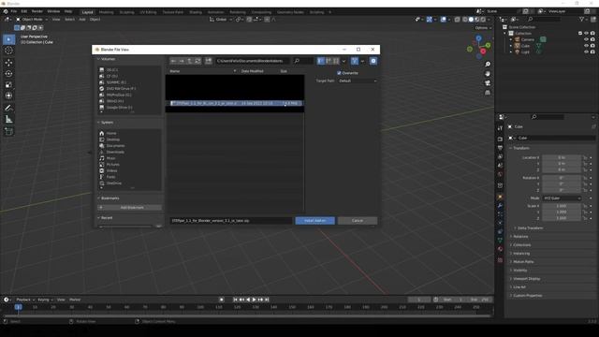
Task: Select the Add Cube tool in left toolbar
Action: pyautogui.click(x=8, y=132)
